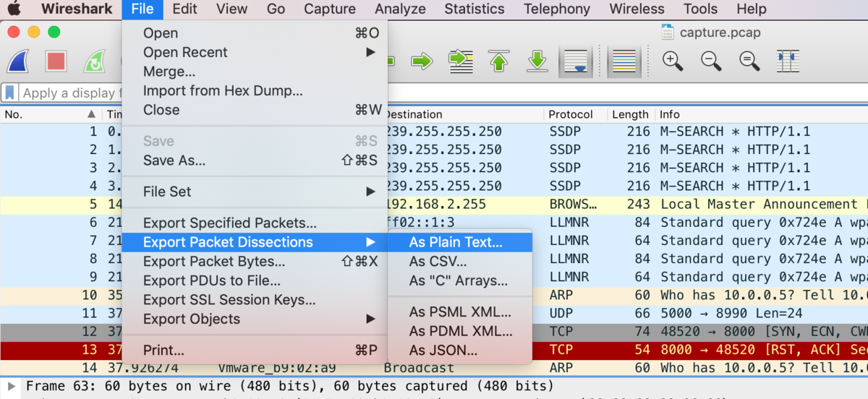This screenshot has height=399, width=868.
Task: Toggle the colorize packet list icon
Action: (624, 61)
